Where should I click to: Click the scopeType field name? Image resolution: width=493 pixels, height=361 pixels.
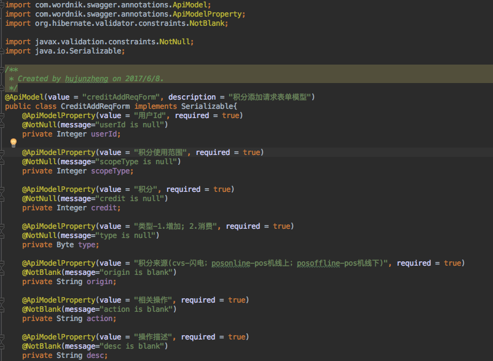point(111,171)
